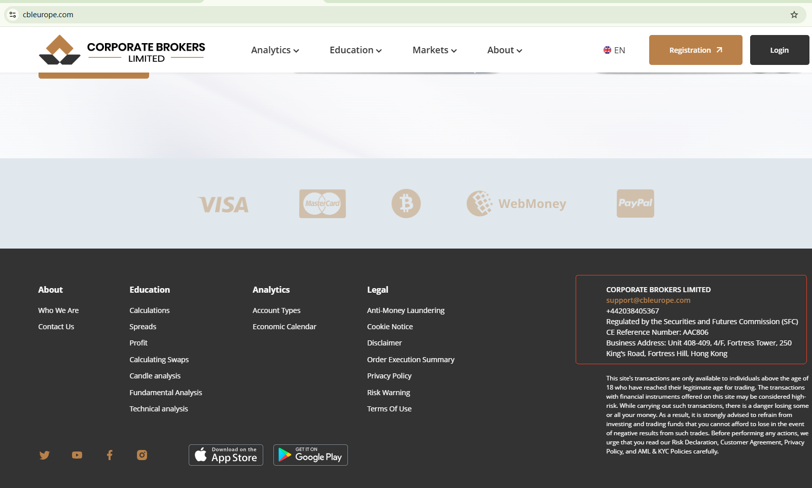Open the Candle analysis link

[x=155, y=376]
